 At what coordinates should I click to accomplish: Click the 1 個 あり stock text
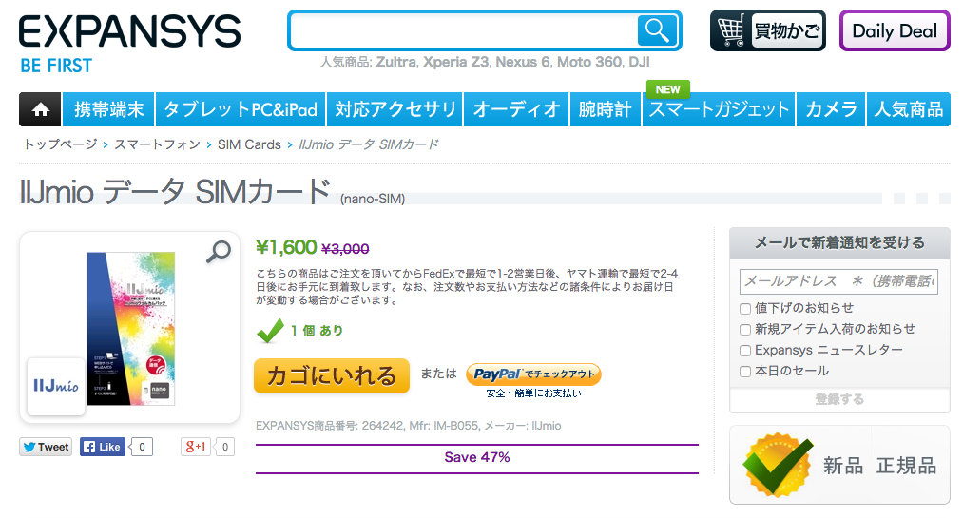317,331
